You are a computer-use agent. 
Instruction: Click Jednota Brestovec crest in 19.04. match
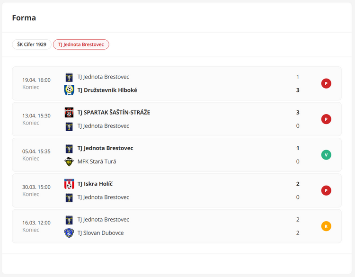[x=69, y=77]
